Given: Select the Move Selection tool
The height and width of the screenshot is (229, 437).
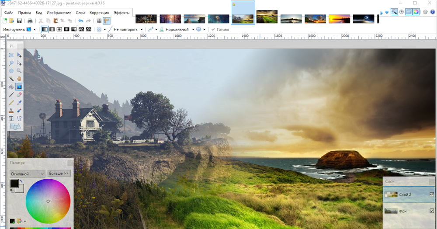Looking at the screenshot, I should [19, 63].
